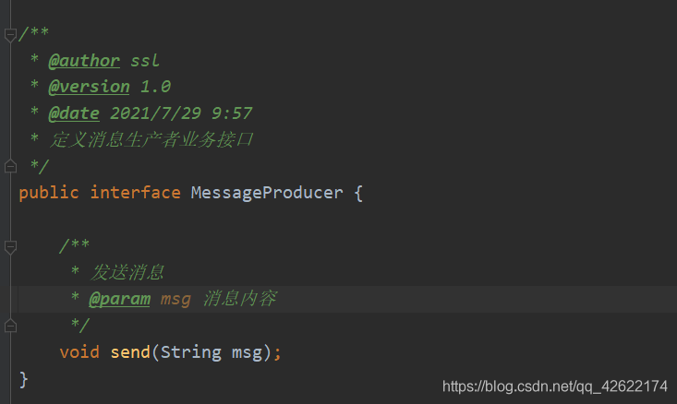Click the String parameter type
The height and width of the screenshot is (404, 677).
(x=190, y=352)
